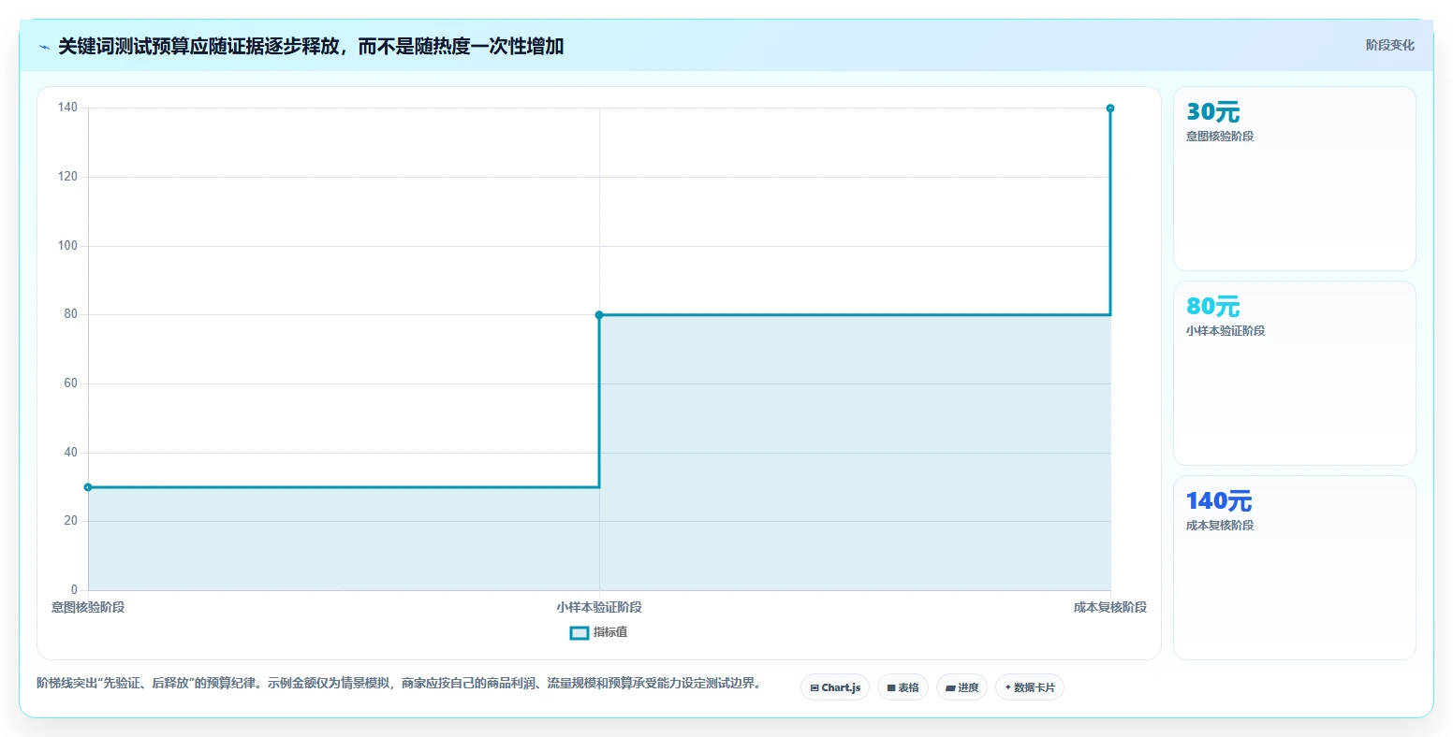Click the data point at 意图核验阶段 30
The height and width of the screenshot is (737, 1453).
pos(88,487)
